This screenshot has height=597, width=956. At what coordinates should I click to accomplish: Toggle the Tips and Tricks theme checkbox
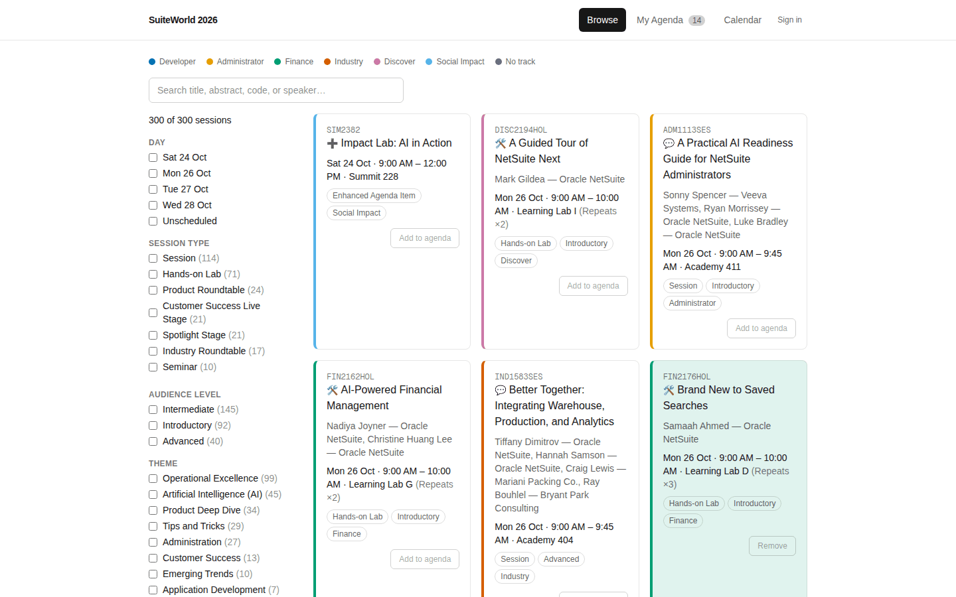point(153,527)
